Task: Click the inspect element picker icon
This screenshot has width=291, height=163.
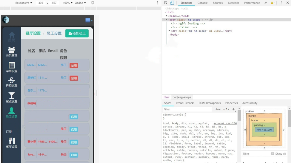Action: point(166,3)
